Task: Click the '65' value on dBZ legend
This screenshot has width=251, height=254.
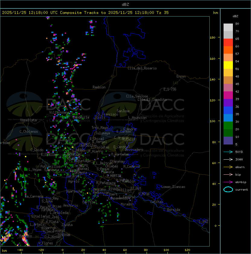Action: [237, 39]
